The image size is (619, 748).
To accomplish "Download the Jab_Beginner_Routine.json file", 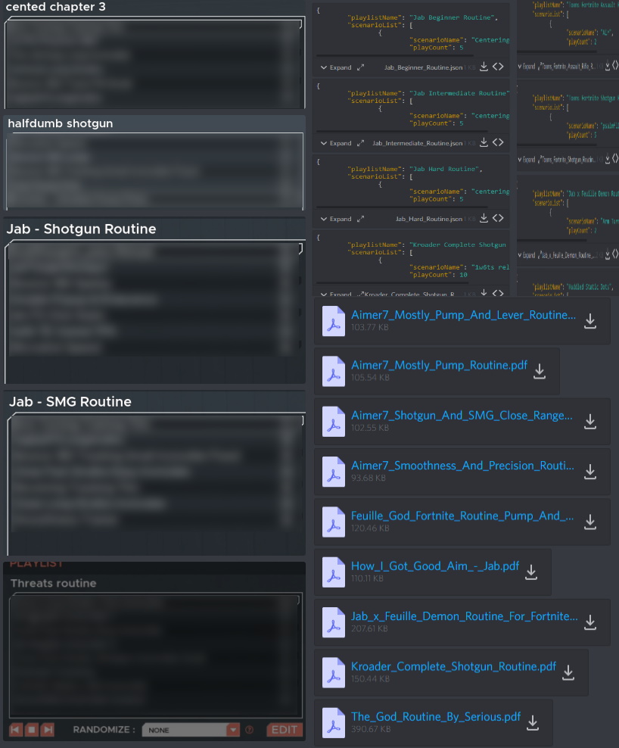I will point(484,67).
